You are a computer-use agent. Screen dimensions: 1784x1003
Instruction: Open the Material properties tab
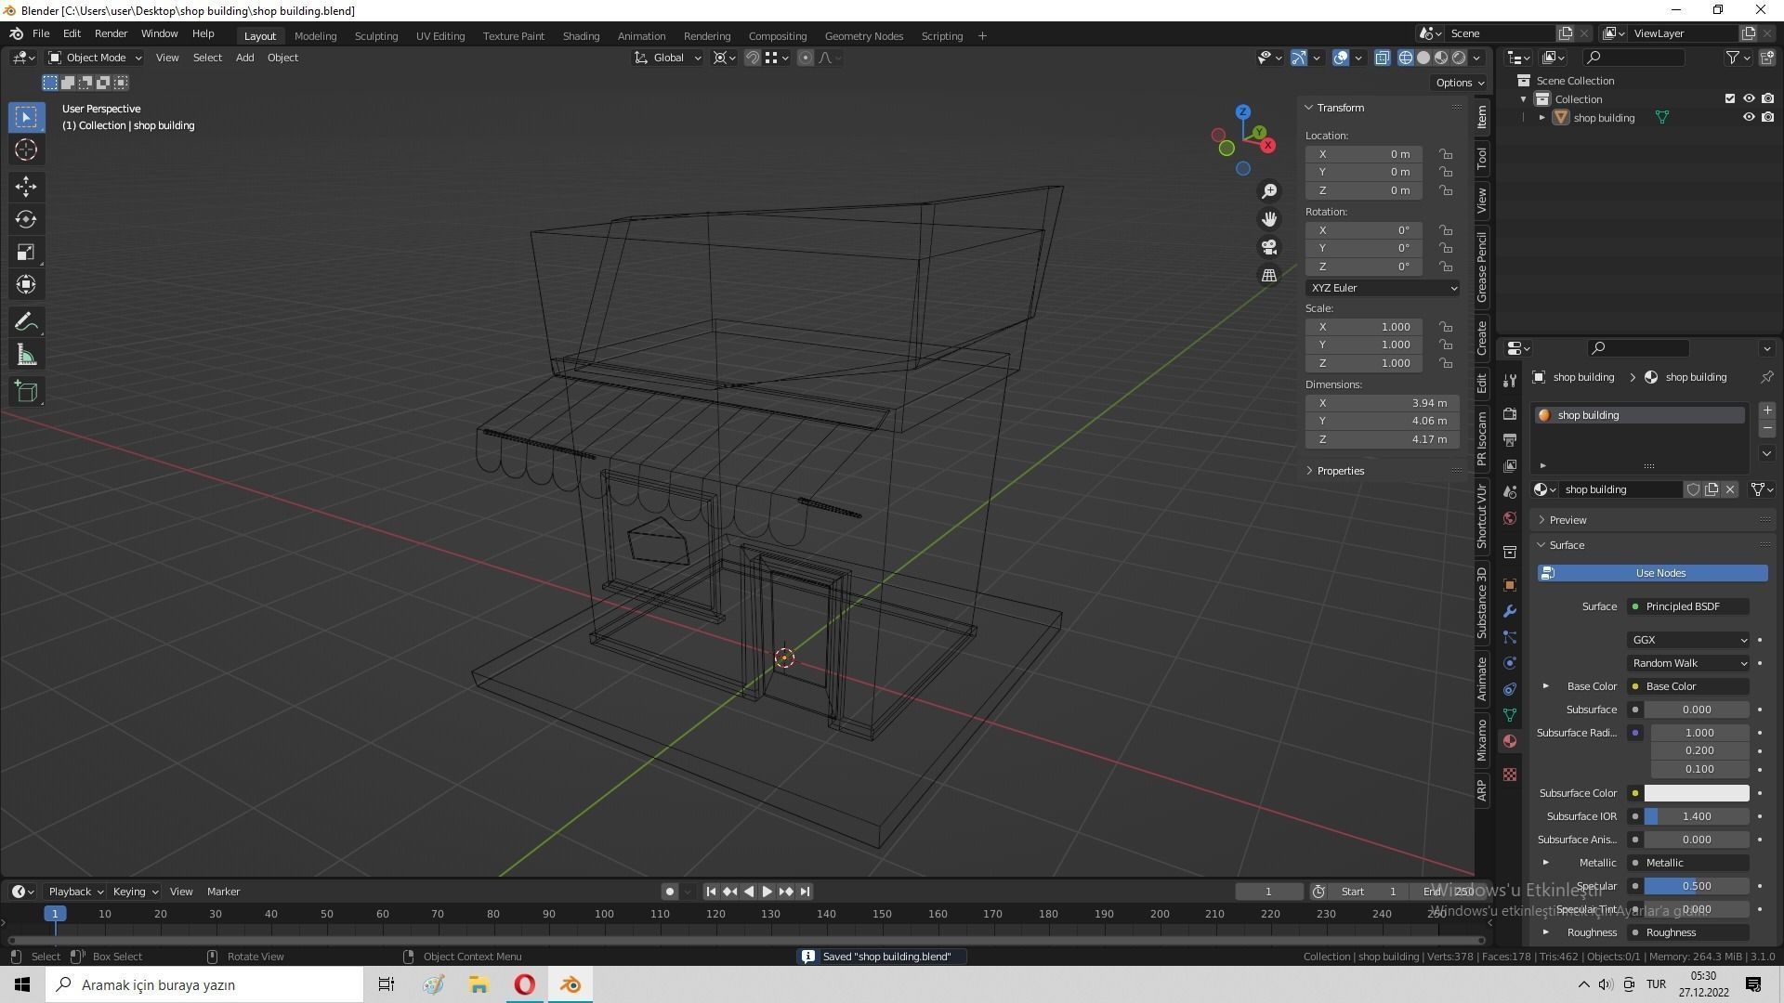coord(1510,741)
